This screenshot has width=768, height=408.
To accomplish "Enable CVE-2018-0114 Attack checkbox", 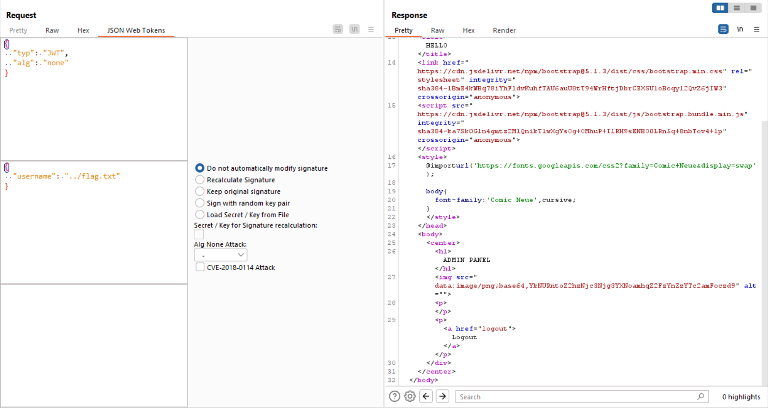I will pyautogui.click(x=200, y=267).
